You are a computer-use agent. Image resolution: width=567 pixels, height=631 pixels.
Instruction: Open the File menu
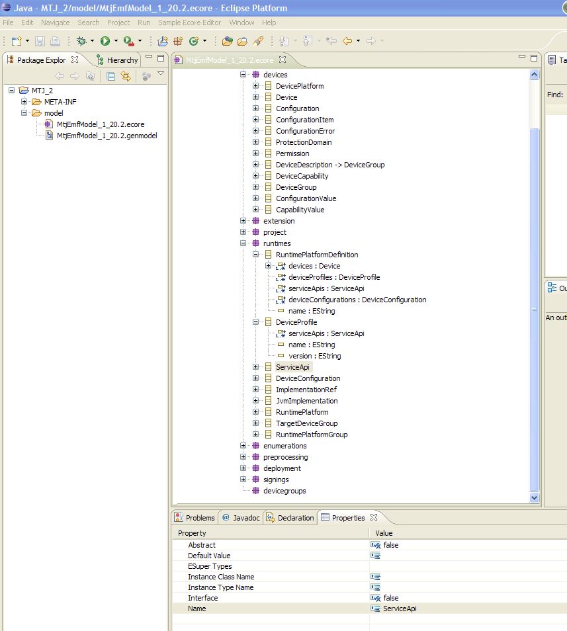tap(8, 22)
